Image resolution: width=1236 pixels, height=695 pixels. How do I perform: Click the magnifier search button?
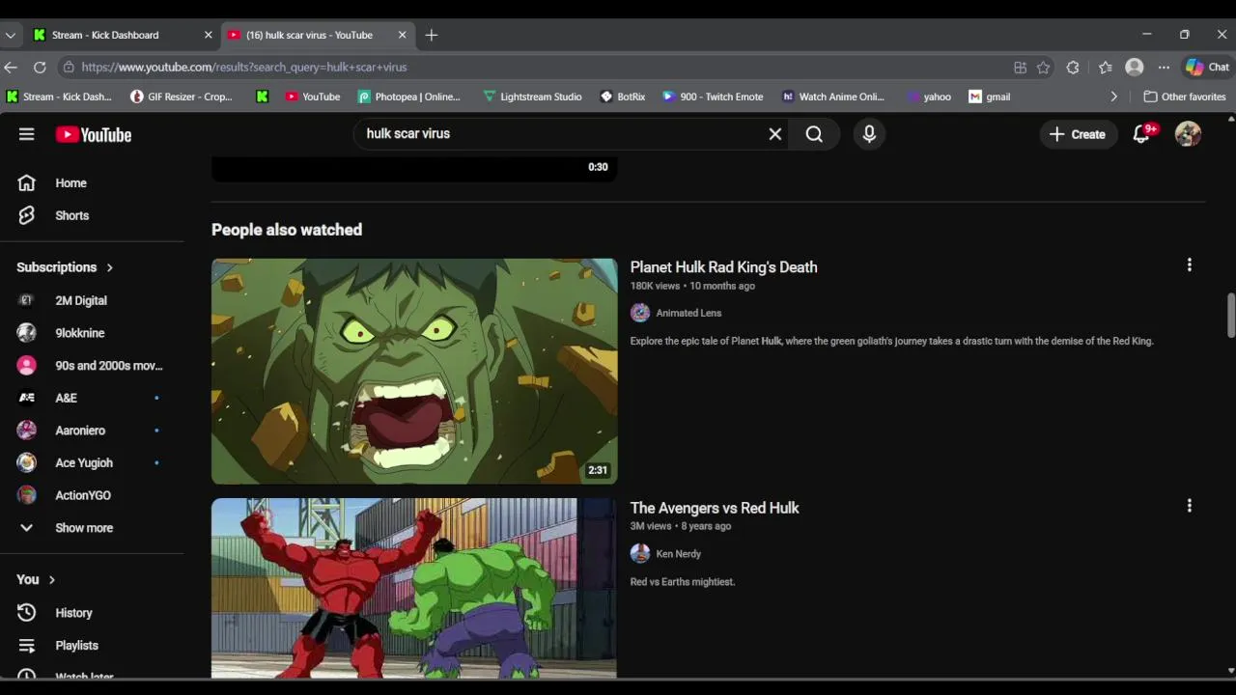click(814, 134)
